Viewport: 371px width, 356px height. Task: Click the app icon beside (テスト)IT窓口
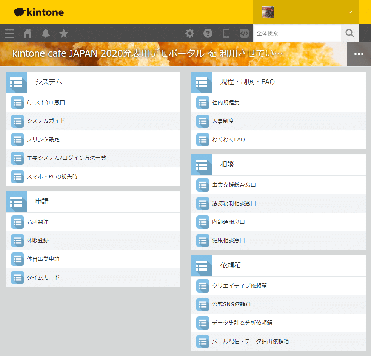(x=17, y=102)
